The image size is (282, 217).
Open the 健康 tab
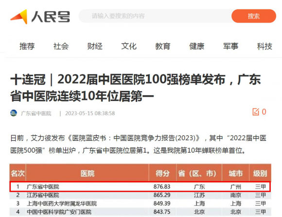click(x=197, y=46)
